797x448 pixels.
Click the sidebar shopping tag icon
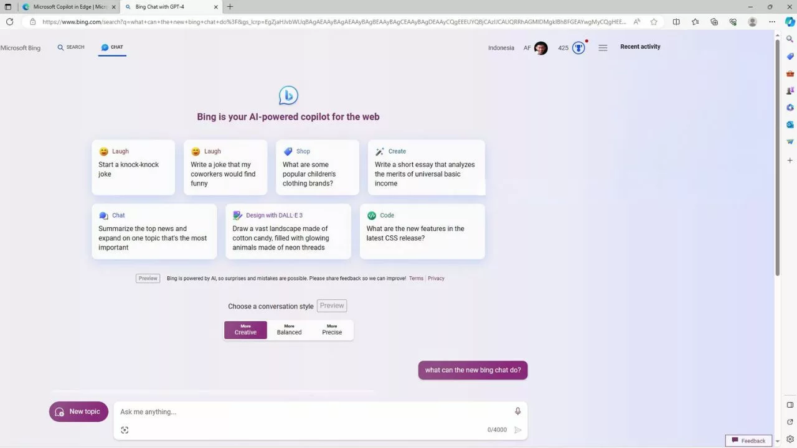(790, 56)
